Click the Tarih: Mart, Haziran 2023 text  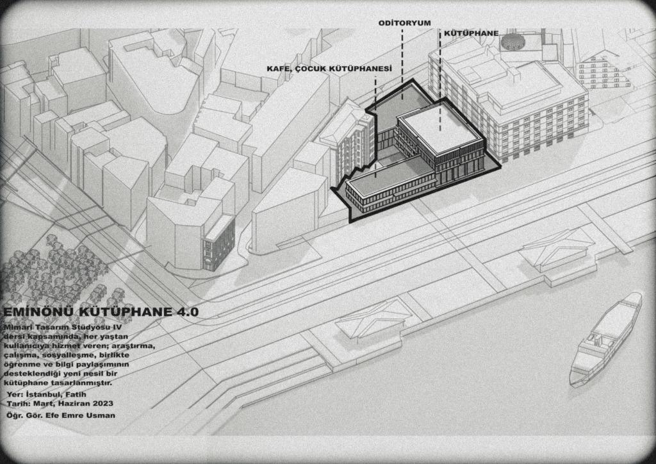[60, 404]
